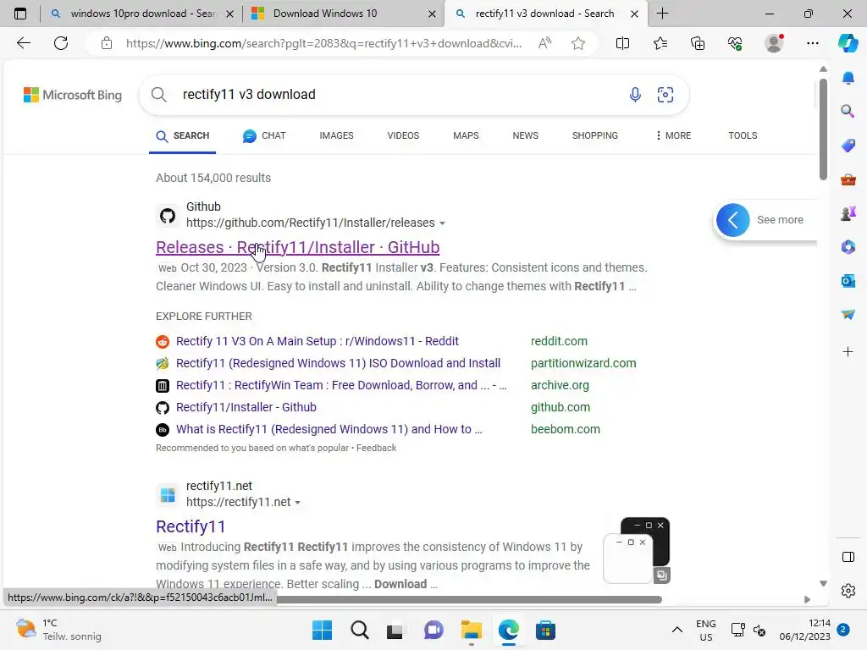Open MAPS results tab
The width and height of the screenshot is (867, 650).
(467, 135)
